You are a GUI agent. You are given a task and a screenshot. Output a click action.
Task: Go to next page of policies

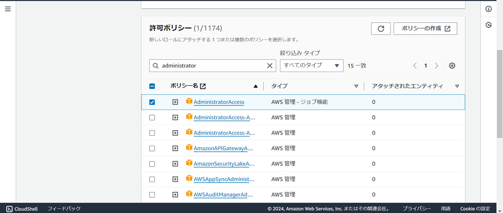(437, 66)
